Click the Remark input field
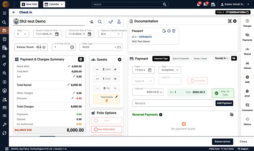Screen dimensions: 254x151 (x=173, y=103)
